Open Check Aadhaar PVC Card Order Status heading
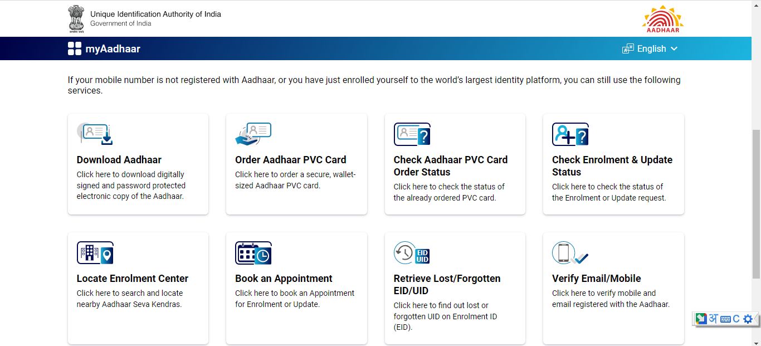Image resolution: width=761 pixels, height=346 pixels. (451, 166)
